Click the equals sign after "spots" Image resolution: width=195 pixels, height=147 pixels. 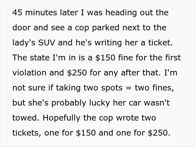(x=128, y=88)
